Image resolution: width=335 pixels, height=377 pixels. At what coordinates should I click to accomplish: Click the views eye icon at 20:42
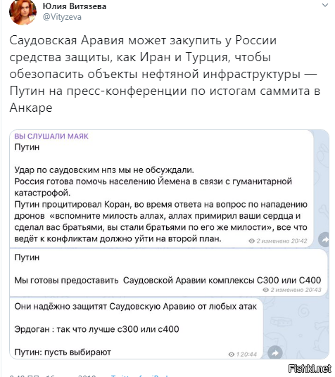251,241
